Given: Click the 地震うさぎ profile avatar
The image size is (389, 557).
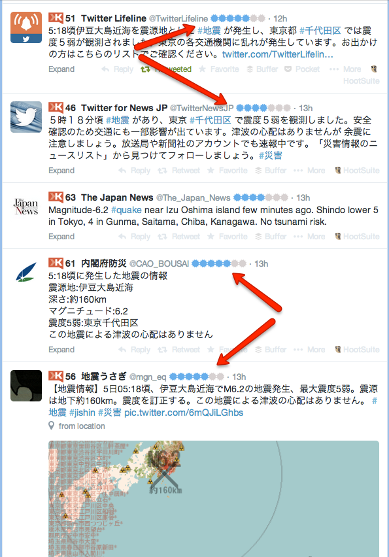Looking at the screenshot, I should [26, 386].
